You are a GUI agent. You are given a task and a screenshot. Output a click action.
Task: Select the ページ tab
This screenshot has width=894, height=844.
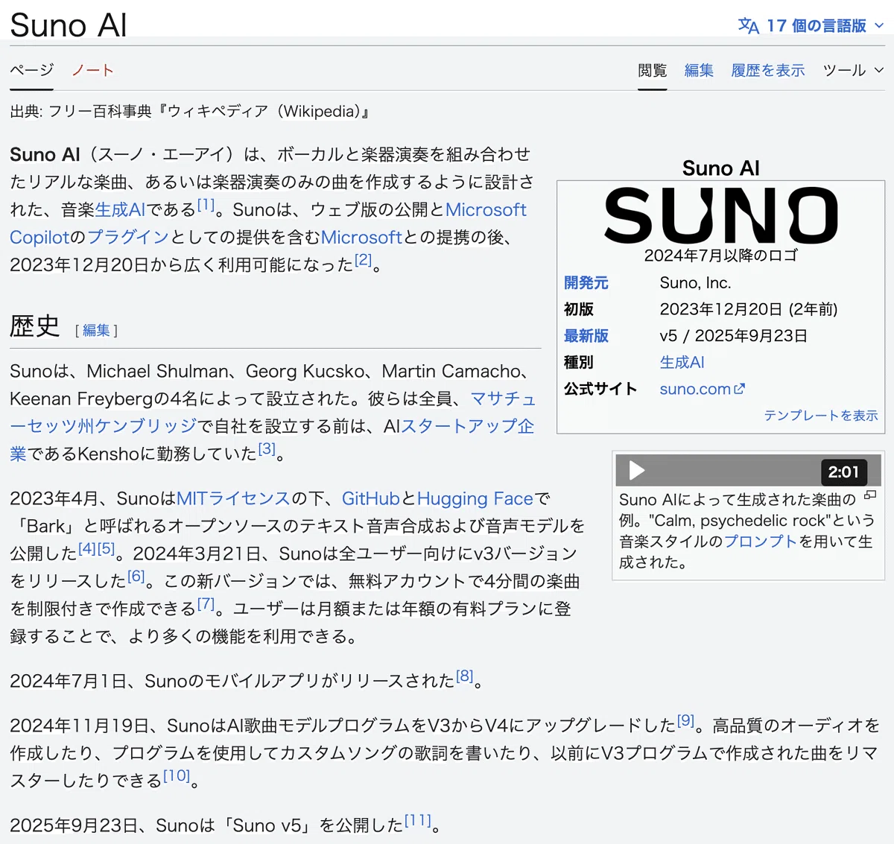click(31, 70)
